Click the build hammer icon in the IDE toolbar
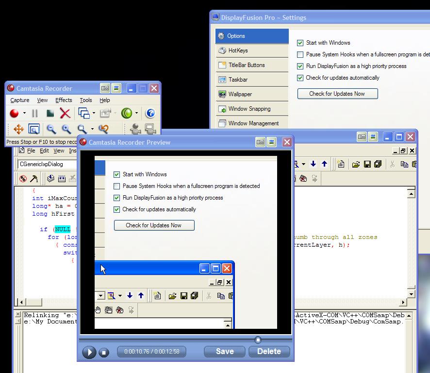This screenshot has width=430, height=373. coord(34,179)
